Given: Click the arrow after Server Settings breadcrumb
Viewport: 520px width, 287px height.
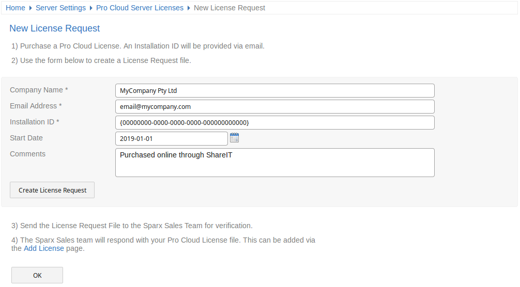Looking at the screenshot, I should point(91,8).
